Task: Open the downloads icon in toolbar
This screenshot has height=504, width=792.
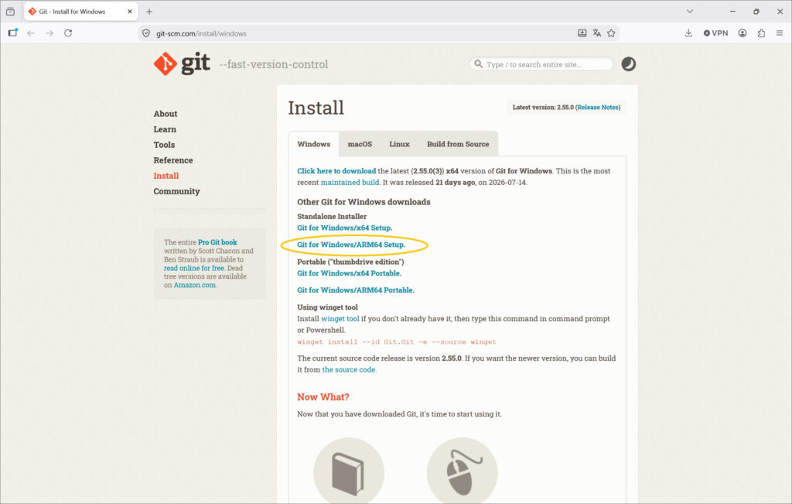Action: [688, 33]
